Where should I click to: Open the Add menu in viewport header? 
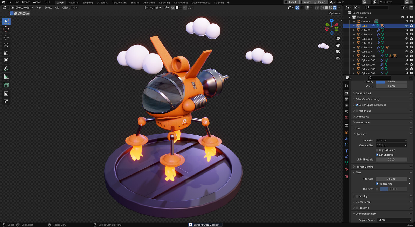coord(57,7)
